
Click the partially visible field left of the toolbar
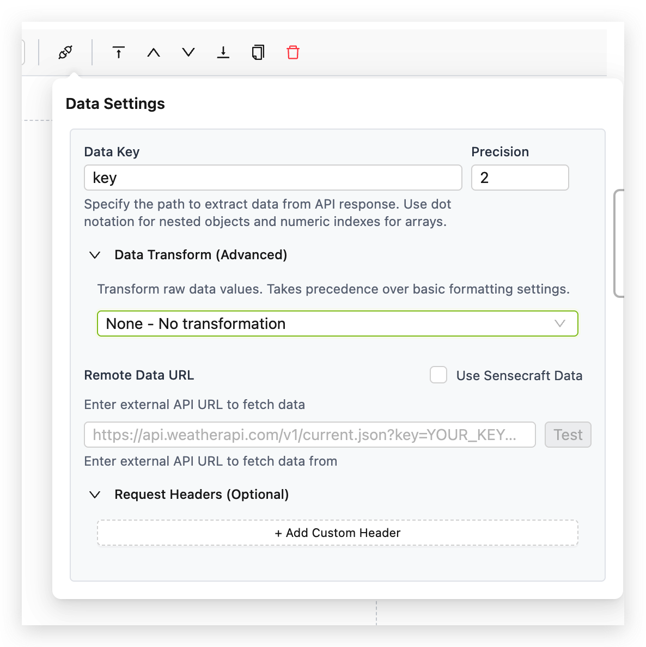click(x=23, y=52)
